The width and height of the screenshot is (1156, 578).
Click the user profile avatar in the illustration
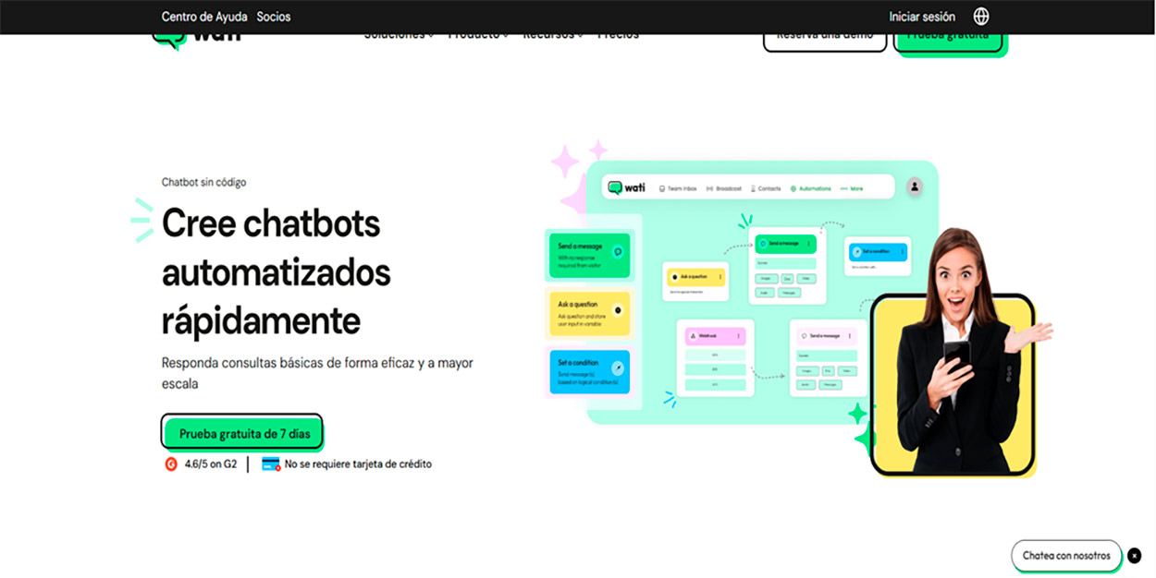pos(915,187)
